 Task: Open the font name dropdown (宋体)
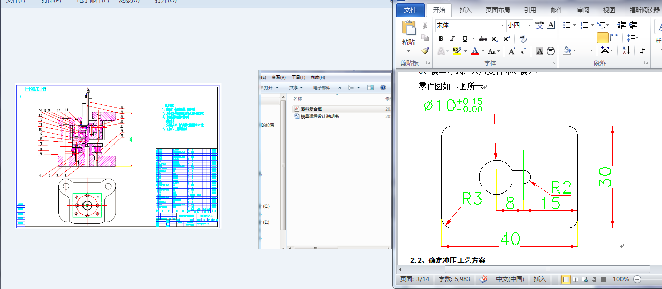click(502, 25)
